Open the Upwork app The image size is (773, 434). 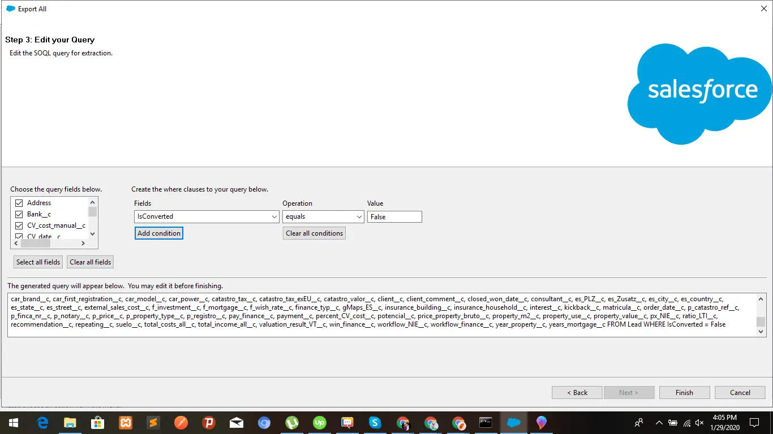click(x=320, y=422)
